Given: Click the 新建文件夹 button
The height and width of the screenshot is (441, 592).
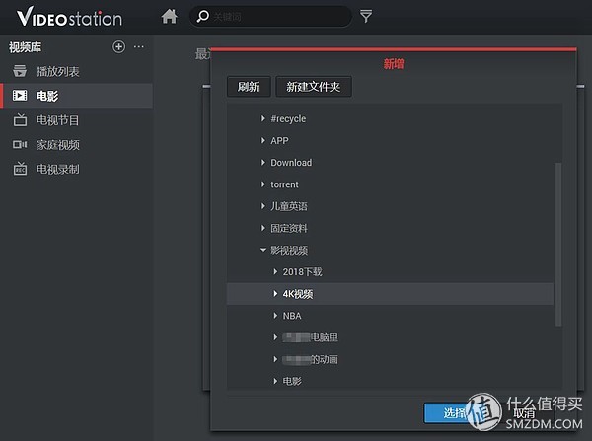Looking at the screenshot, I should tap(314, 87).
